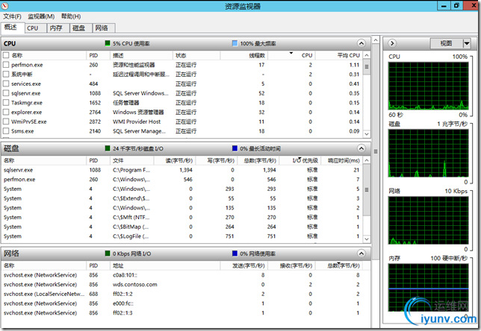Click scroll-up arrow of disk list
The height and width of the screenshot is (331, 481).
(x=367, y=160)
